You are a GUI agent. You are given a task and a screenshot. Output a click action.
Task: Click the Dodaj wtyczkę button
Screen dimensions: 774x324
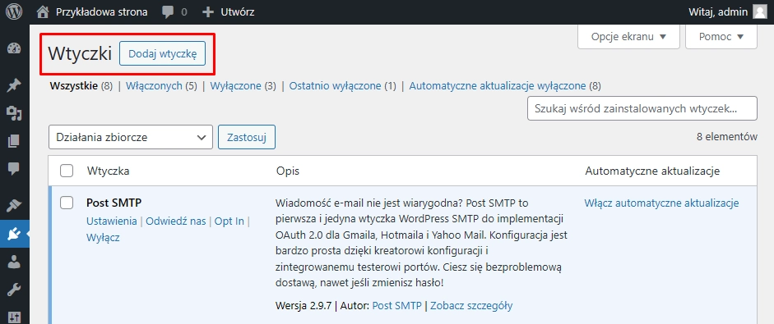tap(162, 53)
